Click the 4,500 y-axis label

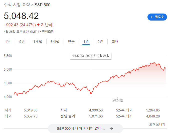[8, 83]
